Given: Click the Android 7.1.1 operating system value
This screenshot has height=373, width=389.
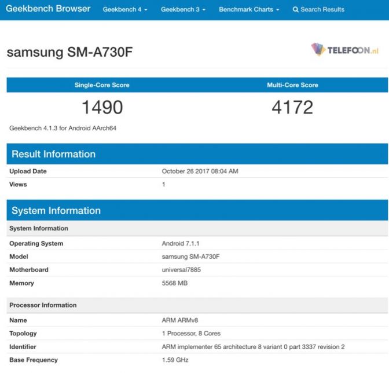Looking at the screenshot, I should (x=181, y=243).
